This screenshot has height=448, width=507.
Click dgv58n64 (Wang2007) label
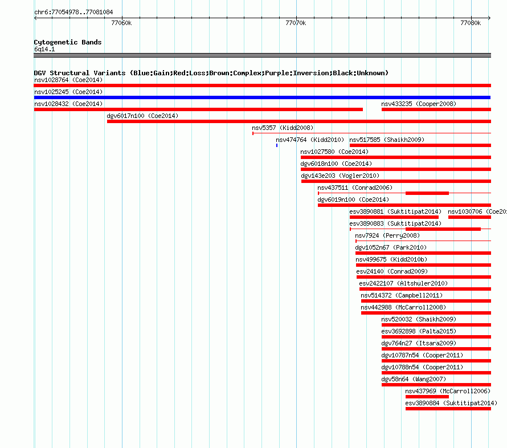point(414,379)
